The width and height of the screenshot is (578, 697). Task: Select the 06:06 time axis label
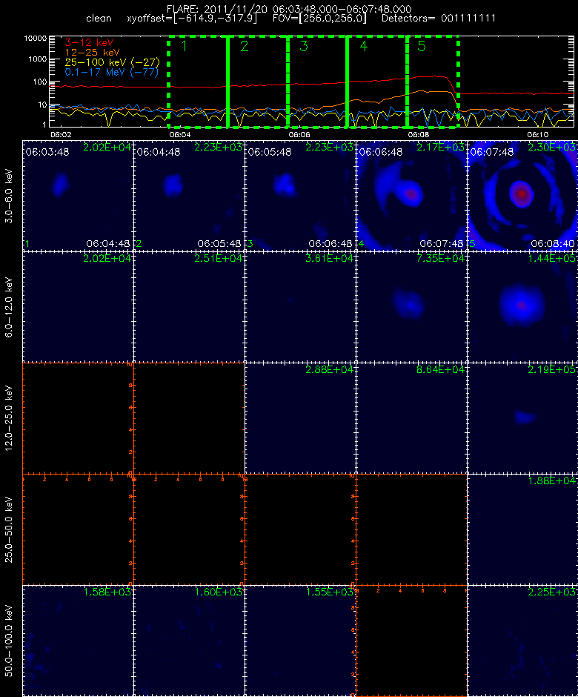299,134
